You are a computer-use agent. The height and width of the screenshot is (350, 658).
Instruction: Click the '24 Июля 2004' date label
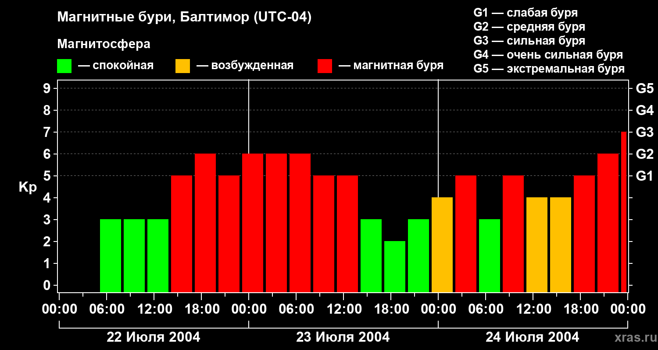(x=533, y=337)
